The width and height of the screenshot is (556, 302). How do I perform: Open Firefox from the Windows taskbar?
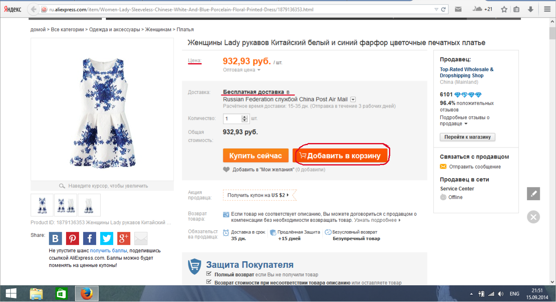pyautogui.click(x=86, y=293)
